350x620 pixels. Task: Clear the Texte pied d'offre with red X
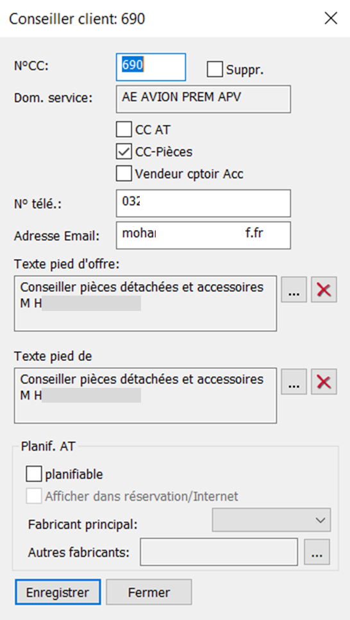pyautogui.click(x=324, y=290)
